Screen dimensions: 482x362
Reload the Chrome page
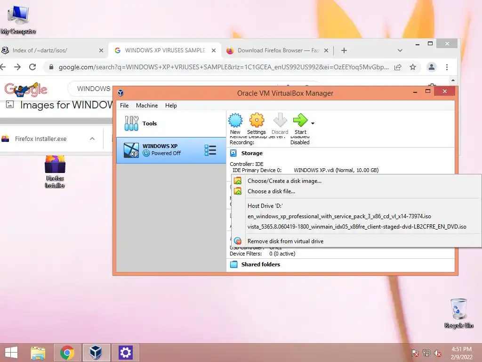pyautogui.click(x=32, y=67)
